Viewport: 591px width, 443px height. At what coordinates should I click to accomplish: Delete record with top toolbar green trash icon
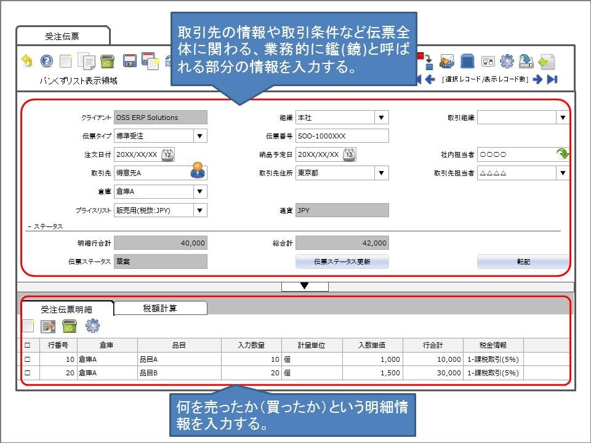click(107, 62)
